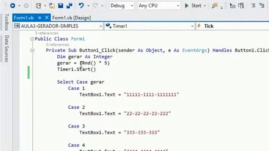Collapse the Button1_Click sub block
269x151 pixels.
coord(32,50)
